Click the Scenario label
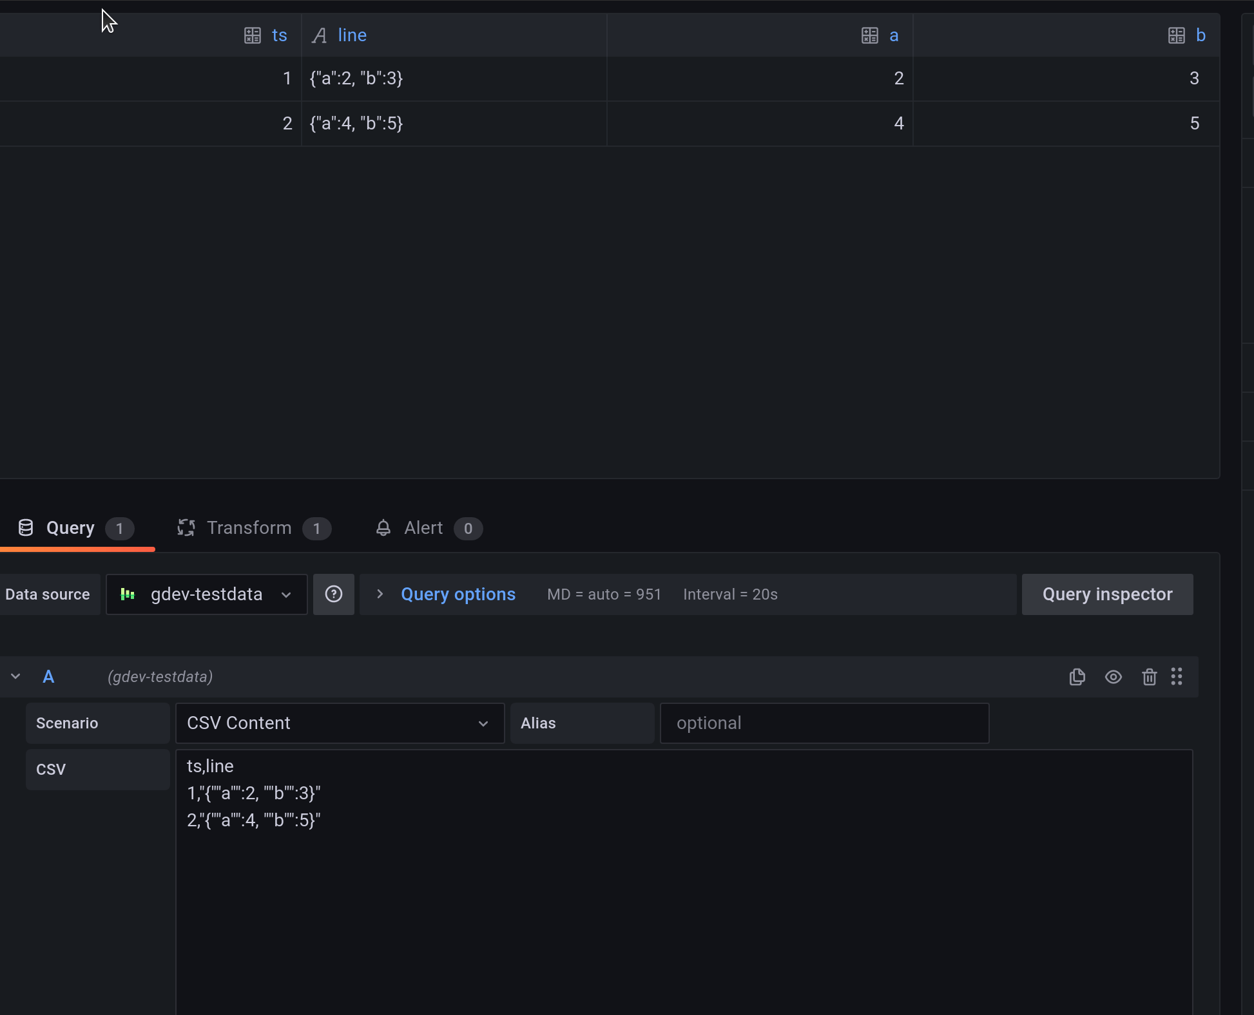This screenshot has height=1015, width=1254. (x=97, y=723)
